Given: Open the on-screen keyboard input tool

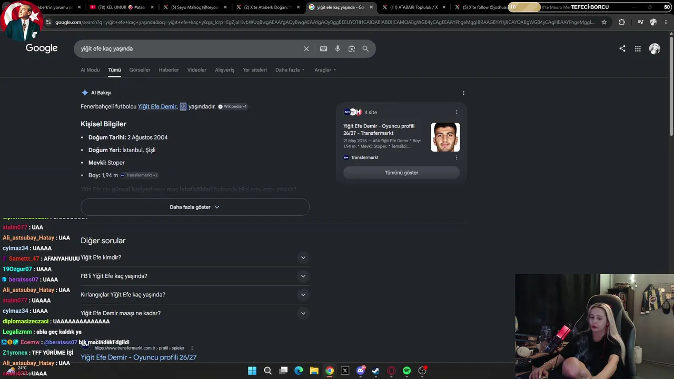Looking at the screenshot, I should click(324, 48).
